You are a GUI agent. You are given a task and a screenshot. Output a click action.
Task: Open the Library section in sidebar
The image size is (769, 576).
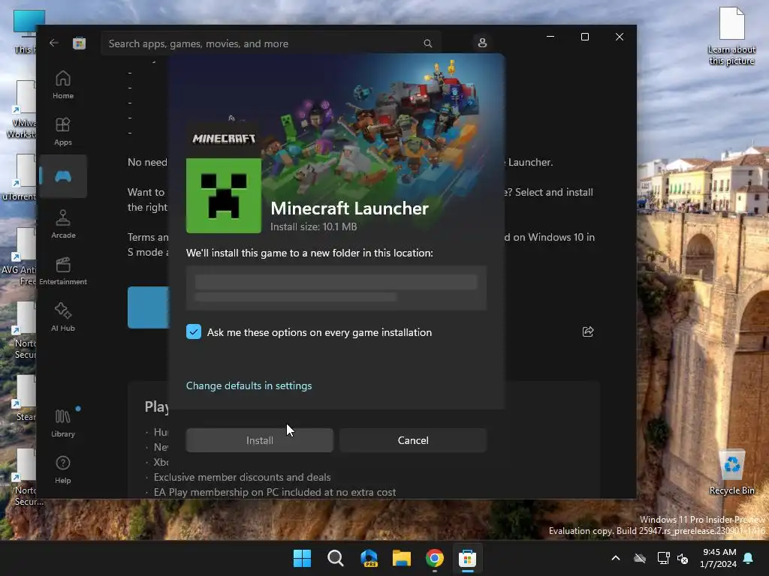pos(63,423)
